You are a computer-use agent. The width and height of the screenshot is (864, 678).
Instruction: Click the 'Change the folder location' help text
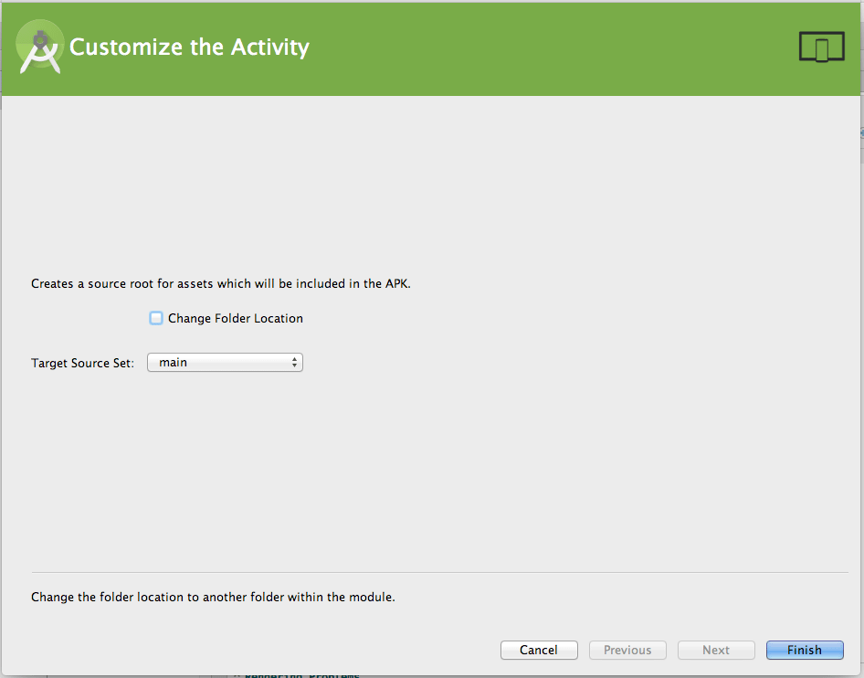[213, 597]
